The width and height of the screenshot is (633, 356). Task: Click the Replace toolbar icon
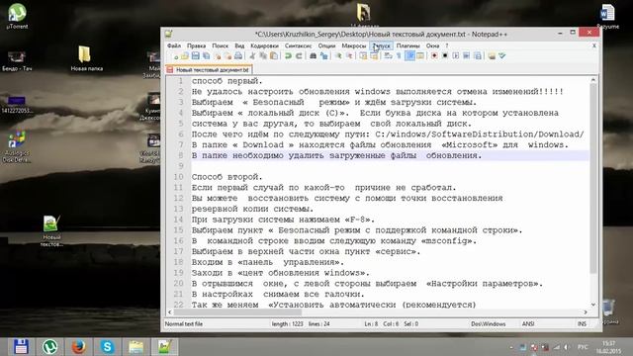[324, 56]
